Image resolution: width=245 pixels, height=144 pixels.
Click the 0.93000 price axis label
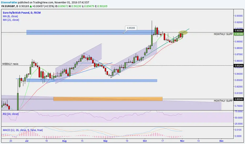pyautogui.click(x=239, y=16)
